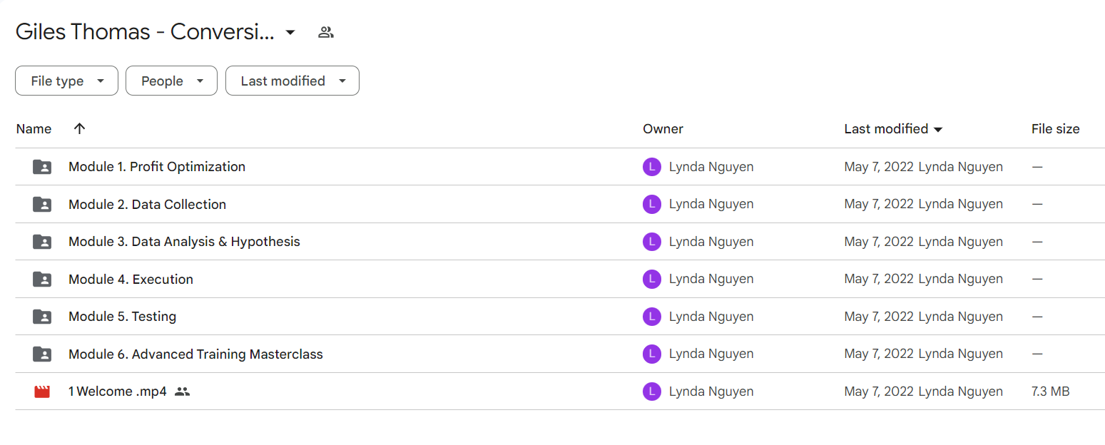This screenshot has height=445, width=1105.
Task: Click owner avatar in Welcome .mp4 row
Action: [651, 392]
